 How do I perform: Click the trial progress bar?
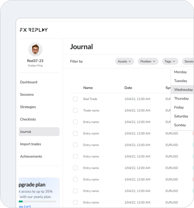[37, 201]
